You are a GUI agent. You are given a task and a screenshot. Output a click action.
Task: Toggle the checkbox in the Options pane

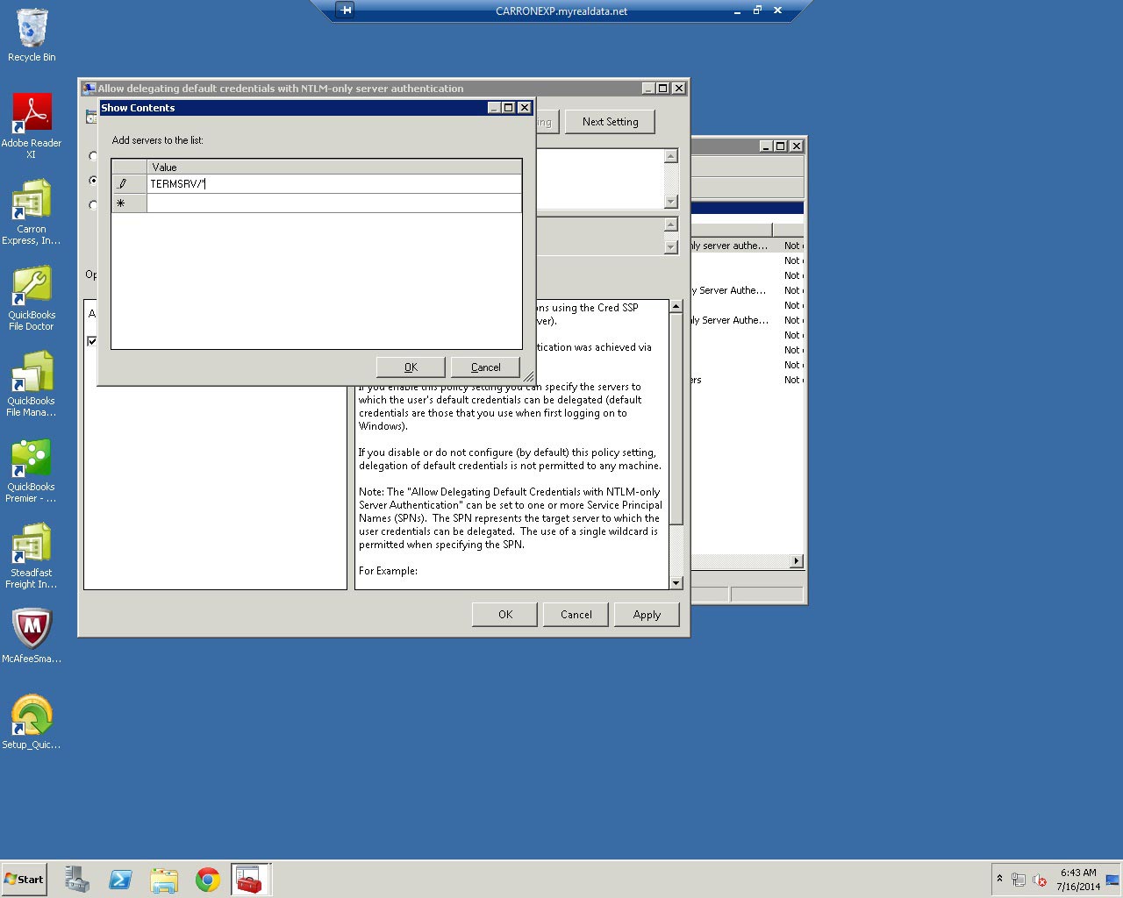point(92,341)
